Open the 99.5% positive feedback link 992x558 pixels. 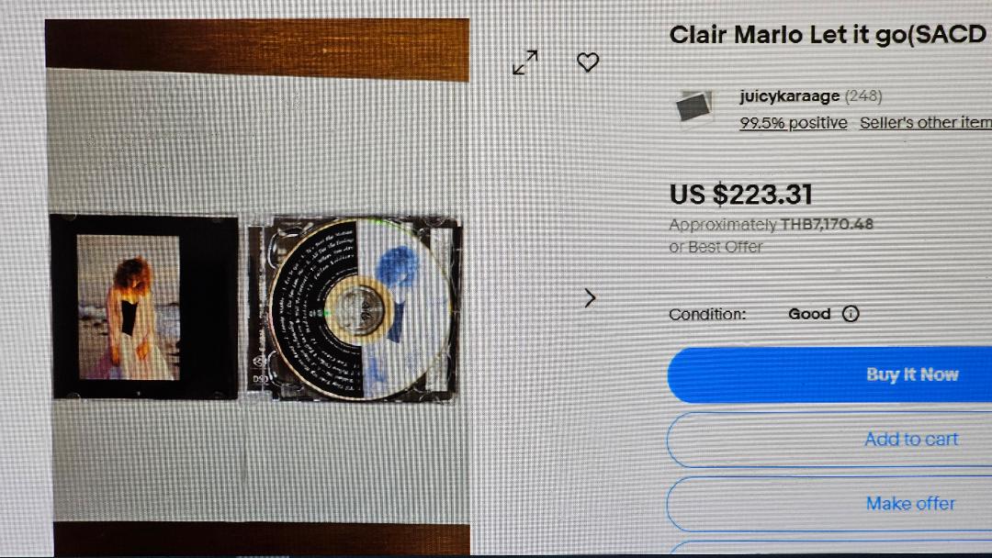[794, 123]
